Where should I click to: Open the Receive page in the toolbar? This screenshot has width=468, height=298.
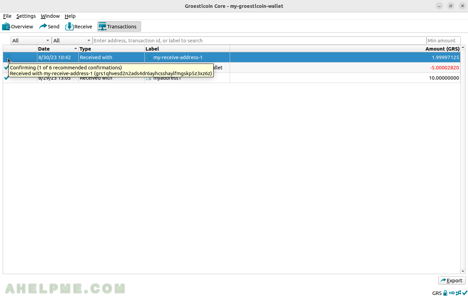[x=79, y=27]
